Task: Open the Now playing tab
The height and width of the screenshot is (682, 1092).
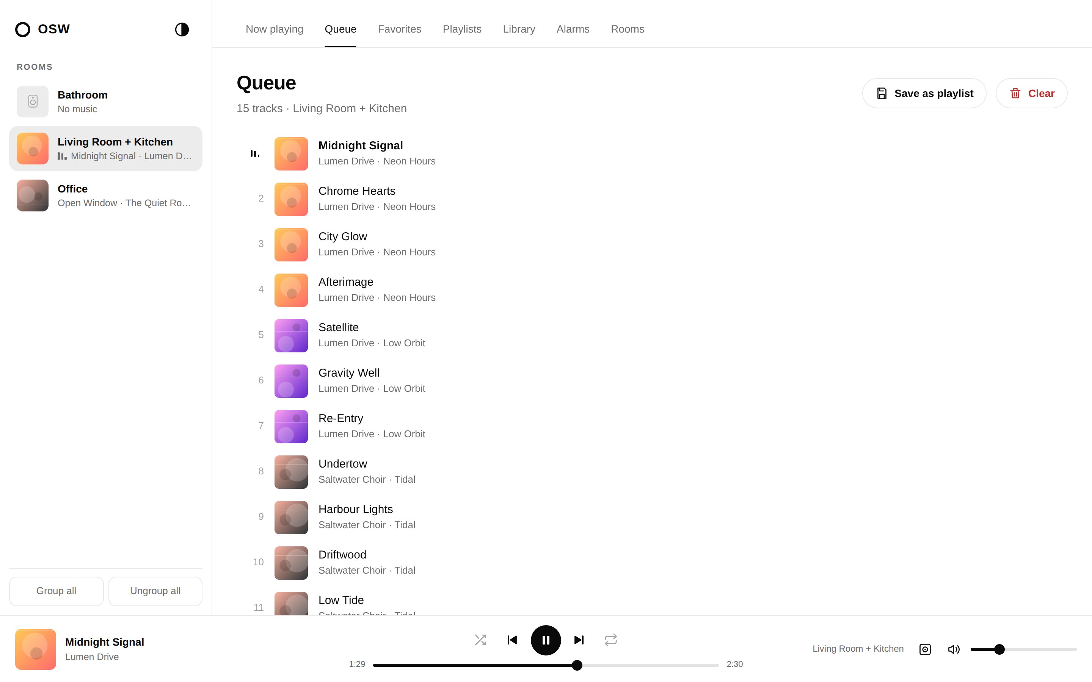Action: tap(275, 29)
